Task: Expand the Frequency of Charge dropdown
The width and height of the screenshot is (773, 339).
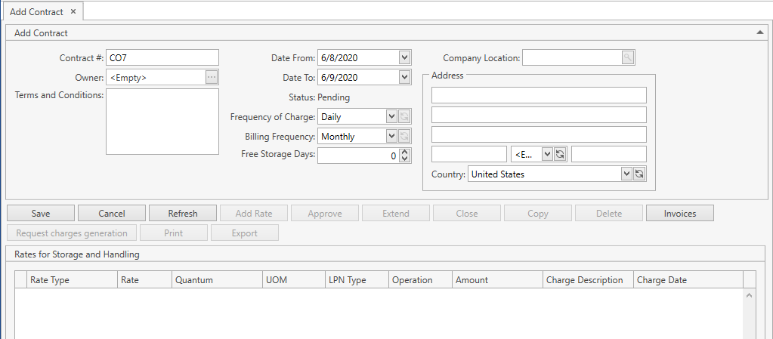Action: tap(391, 116)
